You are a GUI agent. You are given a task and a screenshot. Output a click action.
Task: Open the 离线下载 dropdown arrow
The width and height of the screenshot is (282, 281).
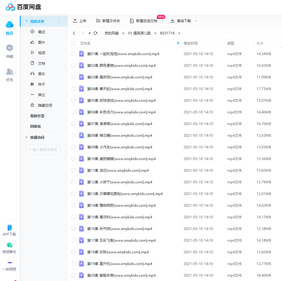click(x=196, y=21)
